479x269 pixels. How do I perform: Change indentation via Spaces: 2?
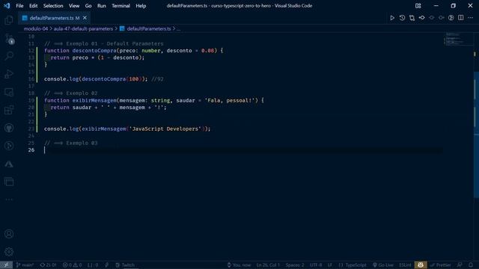[295, 265]
